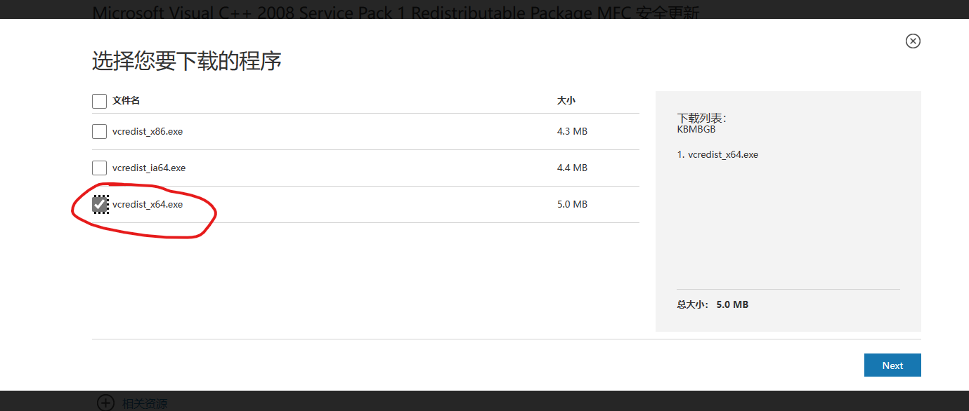
Task: Click the vcredist_x64.exe file name in the table
Action: (148, 204)
